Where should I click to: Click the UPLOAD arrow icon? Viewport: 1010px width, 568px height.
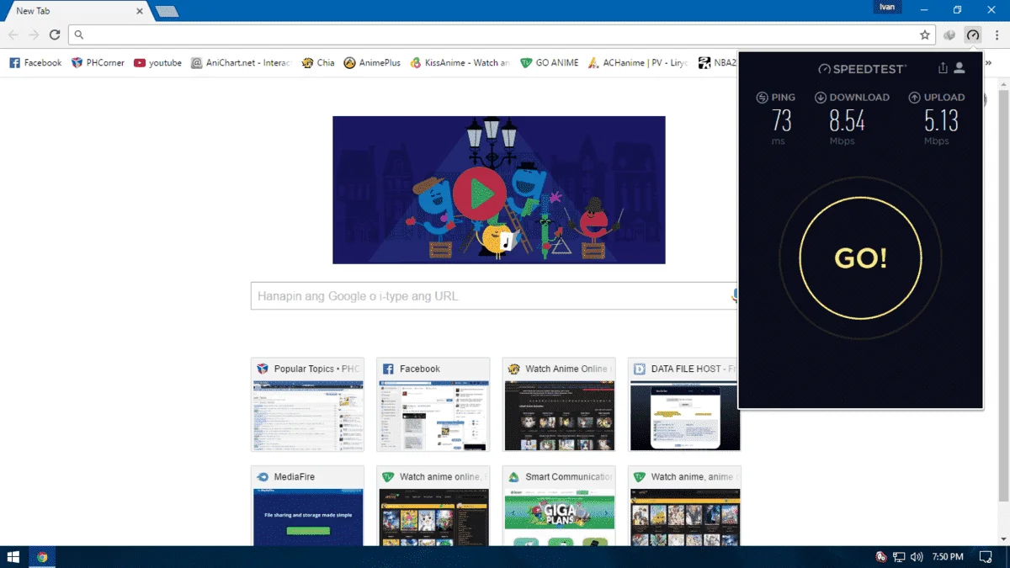pyautogui.click(x=914, y=98)
